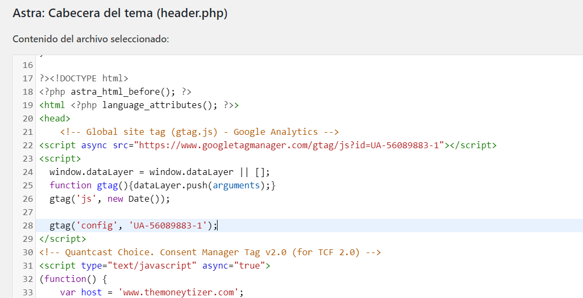Click line number 28 in the gutter
The height and width of the screenshot is (298, 583).
click(28, 225)
